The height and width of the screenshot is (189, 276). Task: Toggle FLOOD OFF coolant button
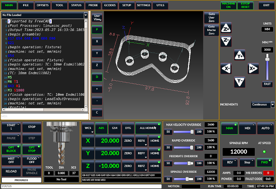(32, 160)
